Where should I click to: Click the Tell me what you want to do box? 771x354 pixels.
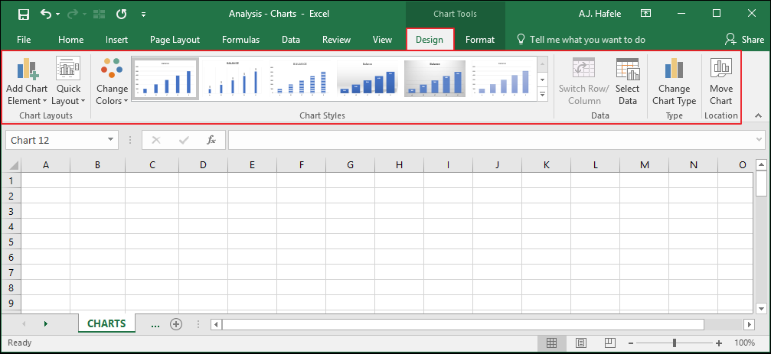(580, 40)
